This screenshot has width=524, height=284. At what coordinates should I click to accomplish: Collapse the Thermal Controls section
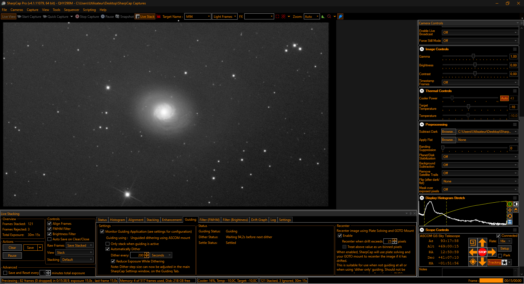click(x=422, y=91)
